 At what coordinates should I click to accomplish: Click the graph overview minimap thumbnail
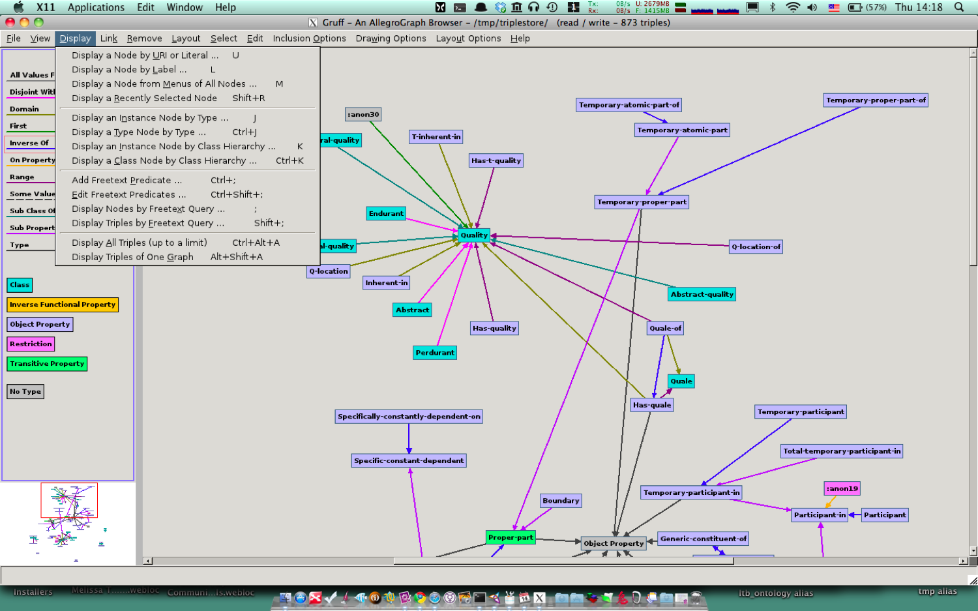click(69, 522)
